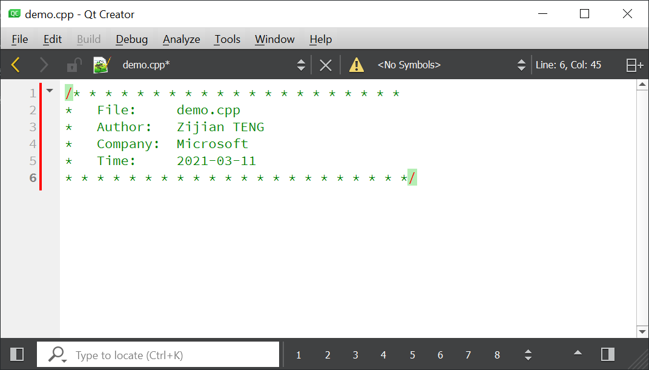
Task: Click the 'Microsoft' company text
Action: point(212,144)
